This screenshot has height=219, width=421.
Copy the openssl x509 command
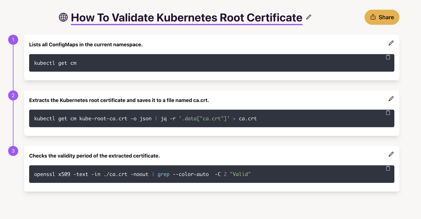[388, 168]
